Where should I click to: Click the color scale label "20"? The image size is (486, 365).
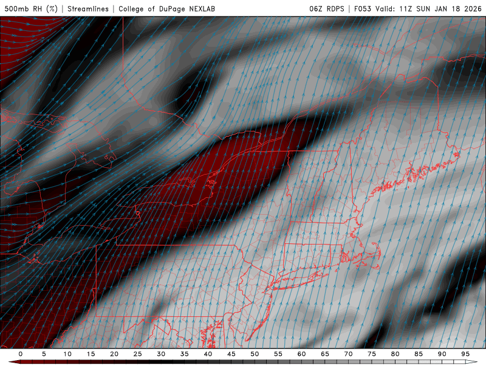(114, 354)
